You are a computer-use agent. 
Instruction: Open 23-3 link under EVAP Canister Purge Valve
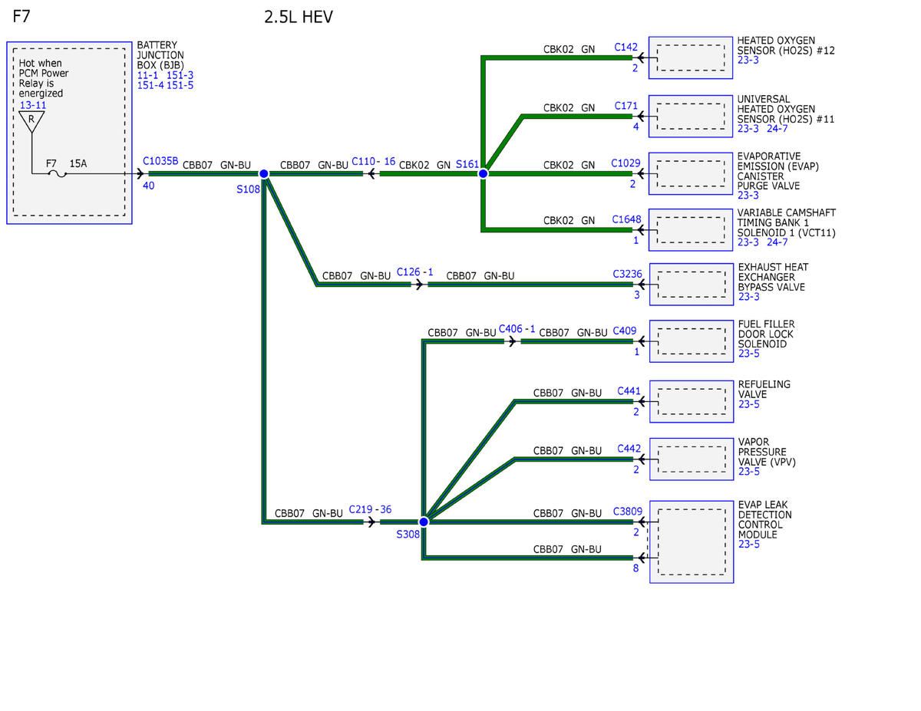(748, 196)
